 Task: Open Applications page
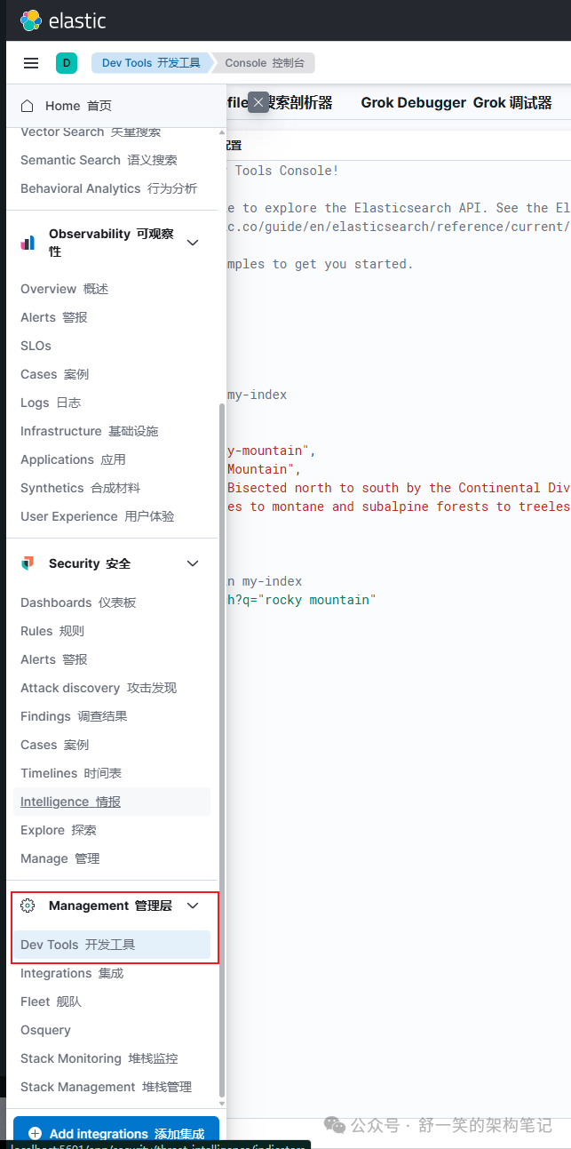click(x=73, y=459)
